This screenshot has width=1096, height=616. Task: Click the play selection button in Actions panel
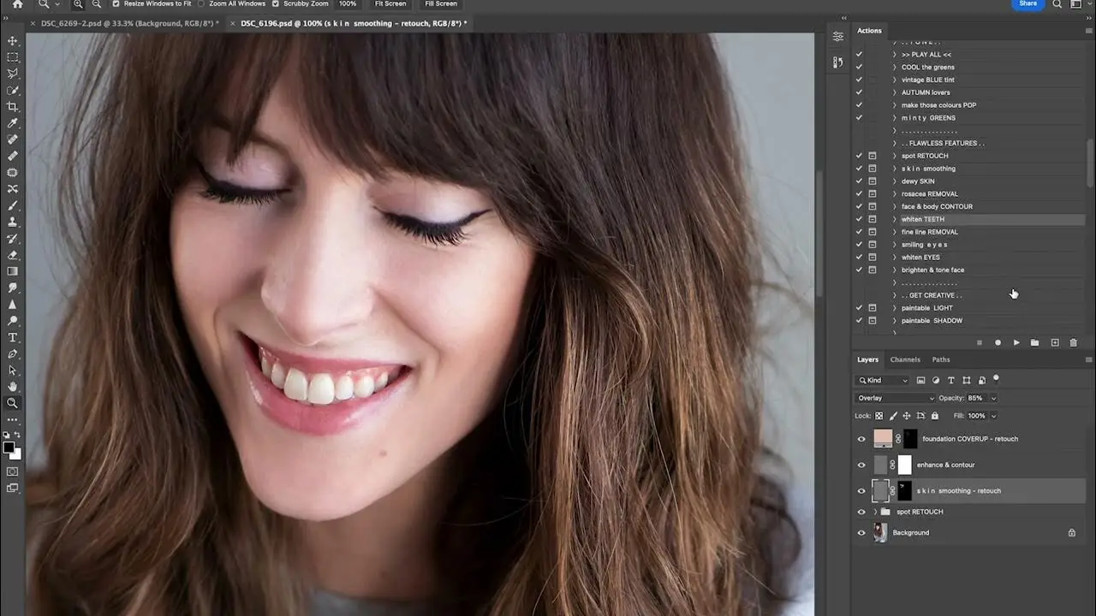click(1016, 343)
